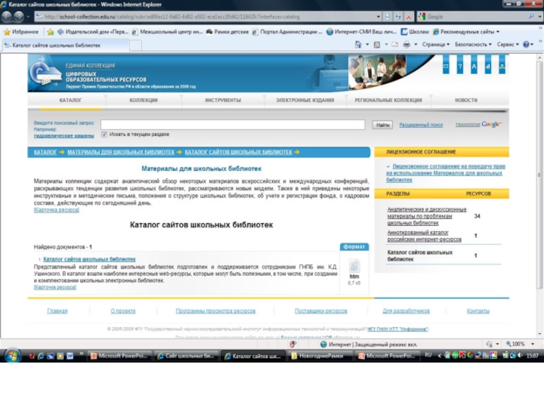Click the browser Back arrow button
The width and height of the screenshot is (544, 408).
(x=7, y=16)
